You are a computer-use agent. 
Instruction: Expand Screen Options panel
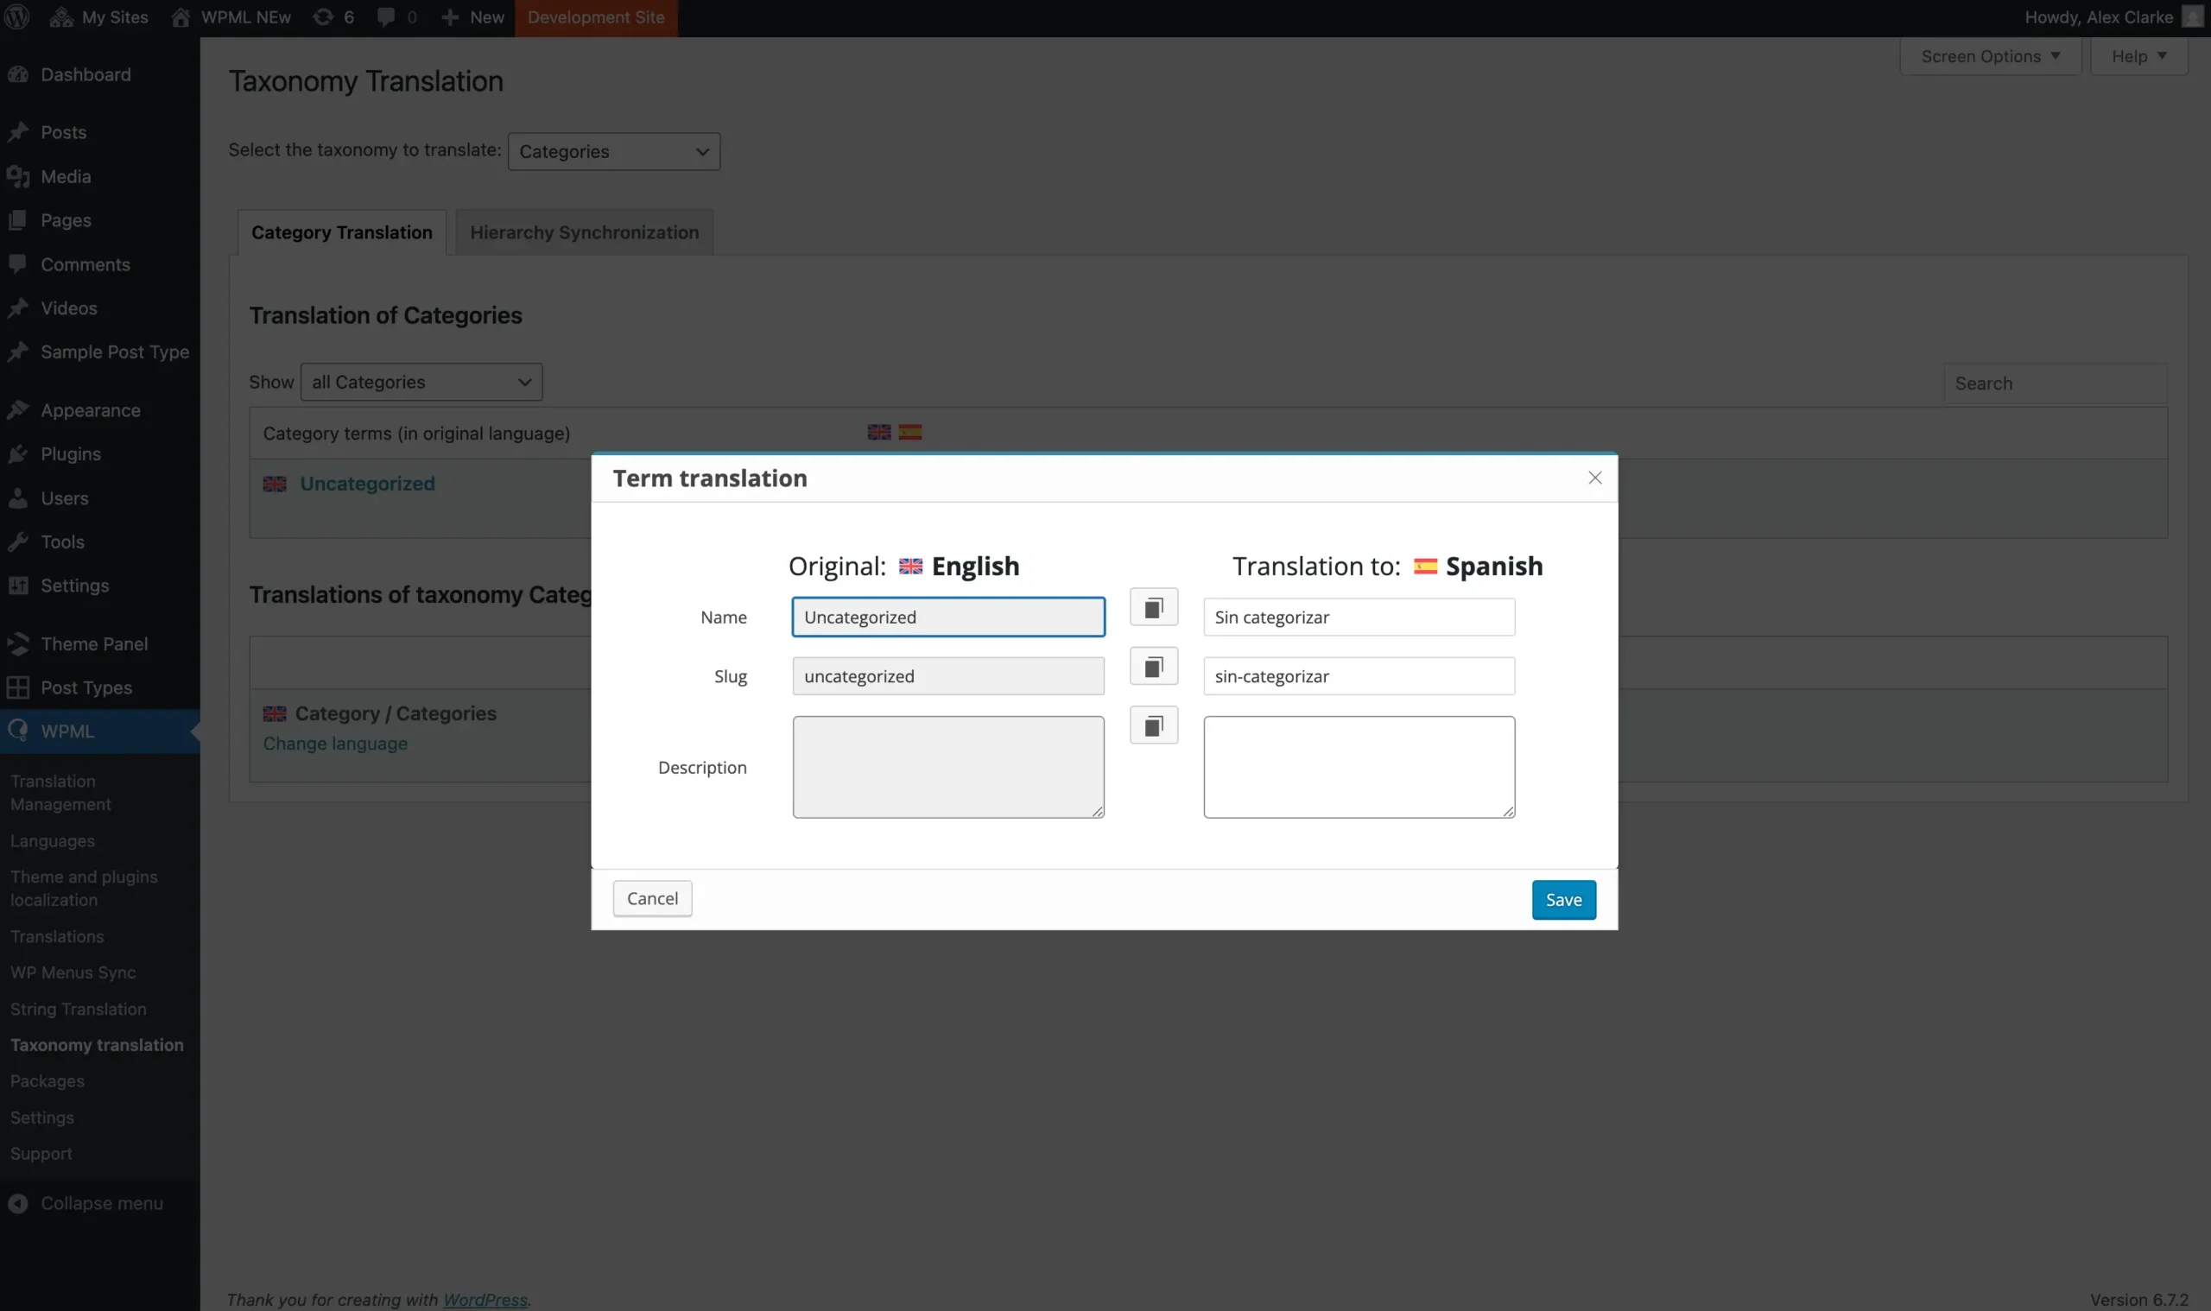[1990, 56]
